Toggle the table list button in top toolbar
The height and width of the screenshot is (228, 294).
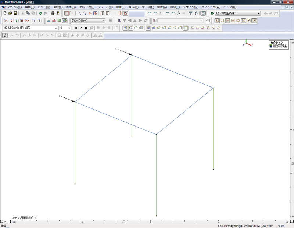click(x=203, y=13)
